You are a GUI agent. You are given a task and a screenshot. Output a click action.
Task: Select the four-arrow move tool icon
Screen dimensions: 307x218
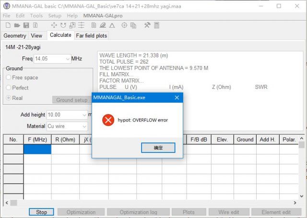[x=54, y=25]
